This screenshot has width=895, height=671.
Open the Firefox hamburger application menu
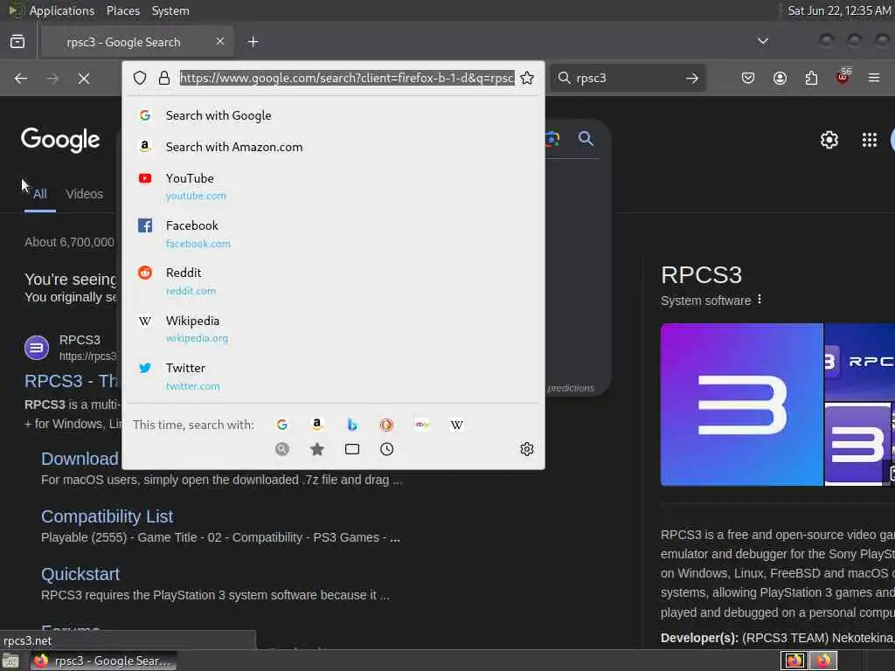pyautogui.click(x=874, y=78)
